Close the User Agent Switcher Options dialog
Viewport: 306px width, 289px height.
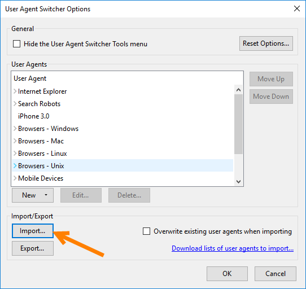click(x=297, y=8)
